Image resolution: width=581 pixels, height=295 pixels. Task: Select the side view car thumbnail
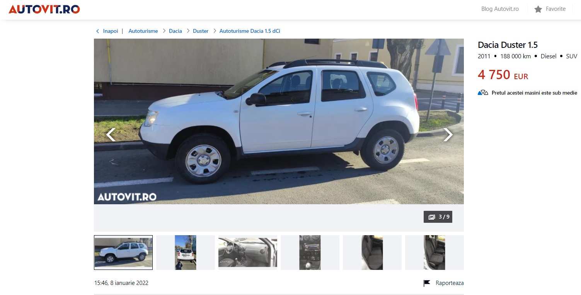[123, 253]
